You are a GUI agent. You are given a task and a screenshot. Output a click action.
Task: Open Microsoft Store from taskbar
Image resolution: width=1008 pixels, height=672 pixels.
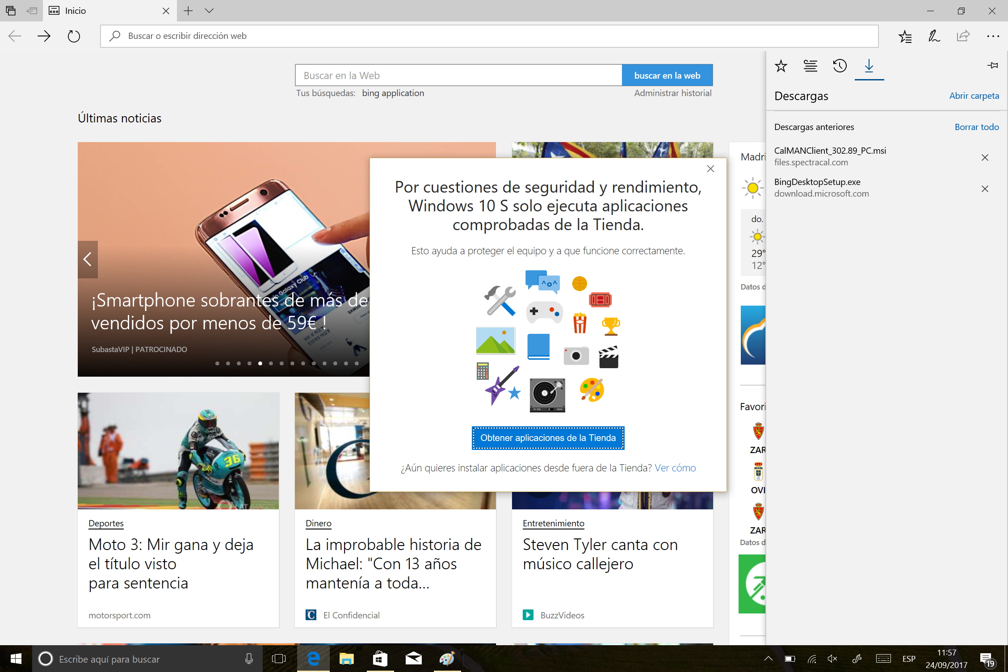[380, 659]
